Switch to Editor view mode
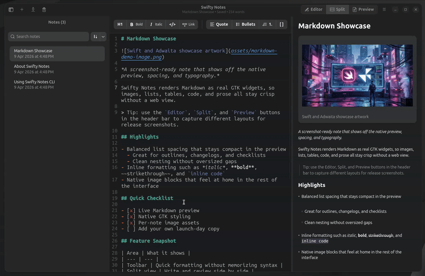The height and width of the screenshot is (276, 425). pos(312,10)
